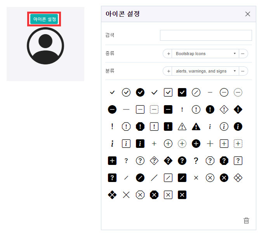Open the Bootstrap Icons 종류 dropdown
This screenshot has width=259, height=234.
[x=205, y=54]
